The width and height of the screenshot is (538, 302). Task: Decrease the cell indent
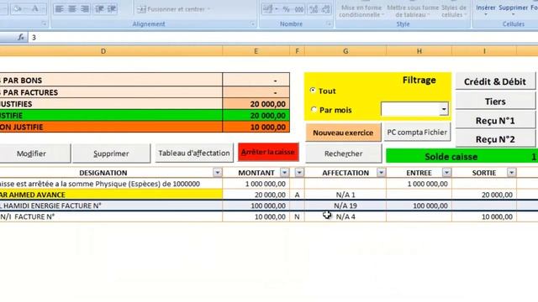coord(99,9)
